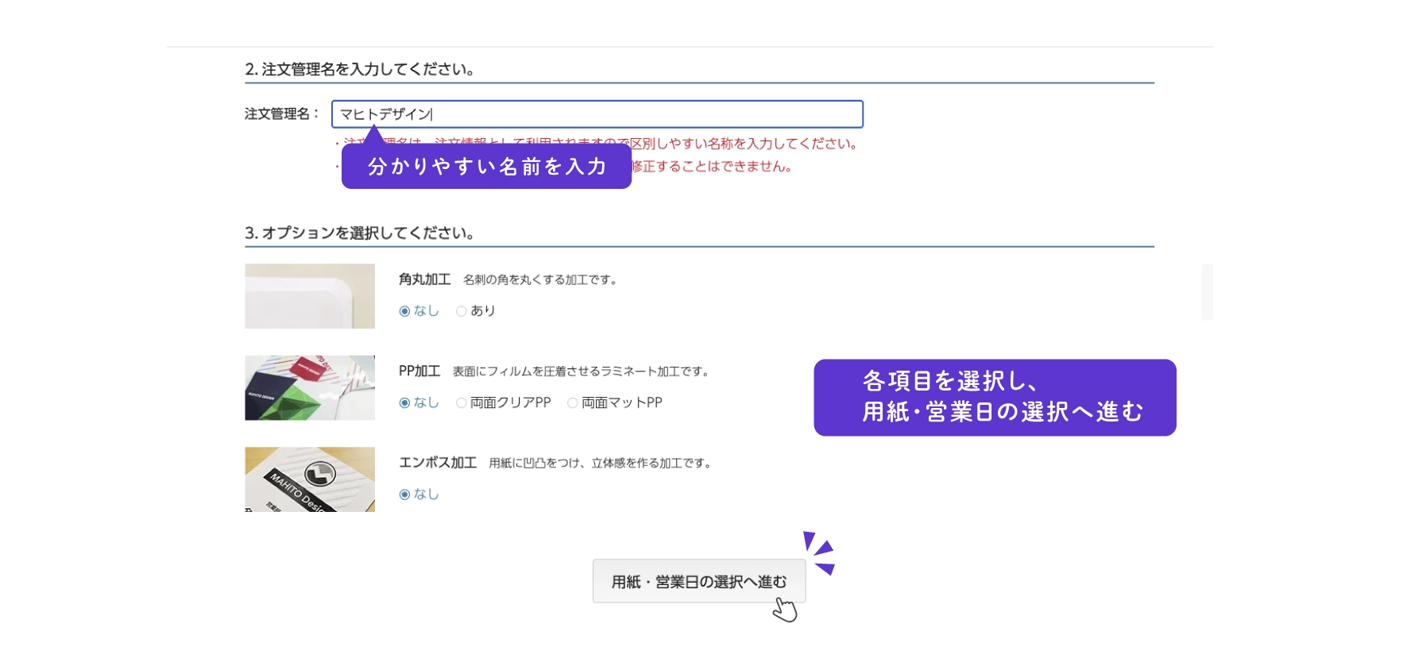This screenshot has width=1407, height=662.
Task: Click heading 2. 注文管理名を入力してください。
Action: click(360, 70)
